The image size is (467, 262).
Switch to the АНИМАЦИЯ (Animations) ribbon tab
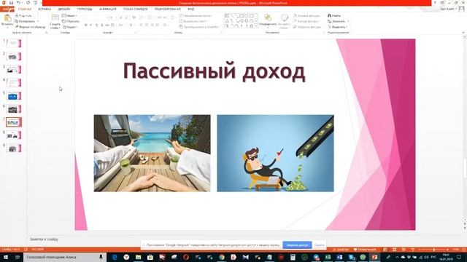click(x=108, y=9)
